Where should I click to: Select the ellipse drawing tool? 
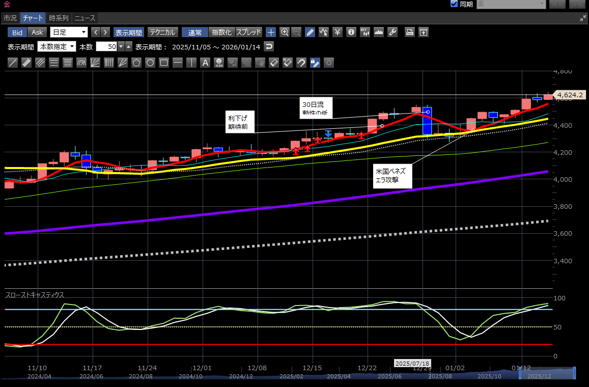coord(150,63)
